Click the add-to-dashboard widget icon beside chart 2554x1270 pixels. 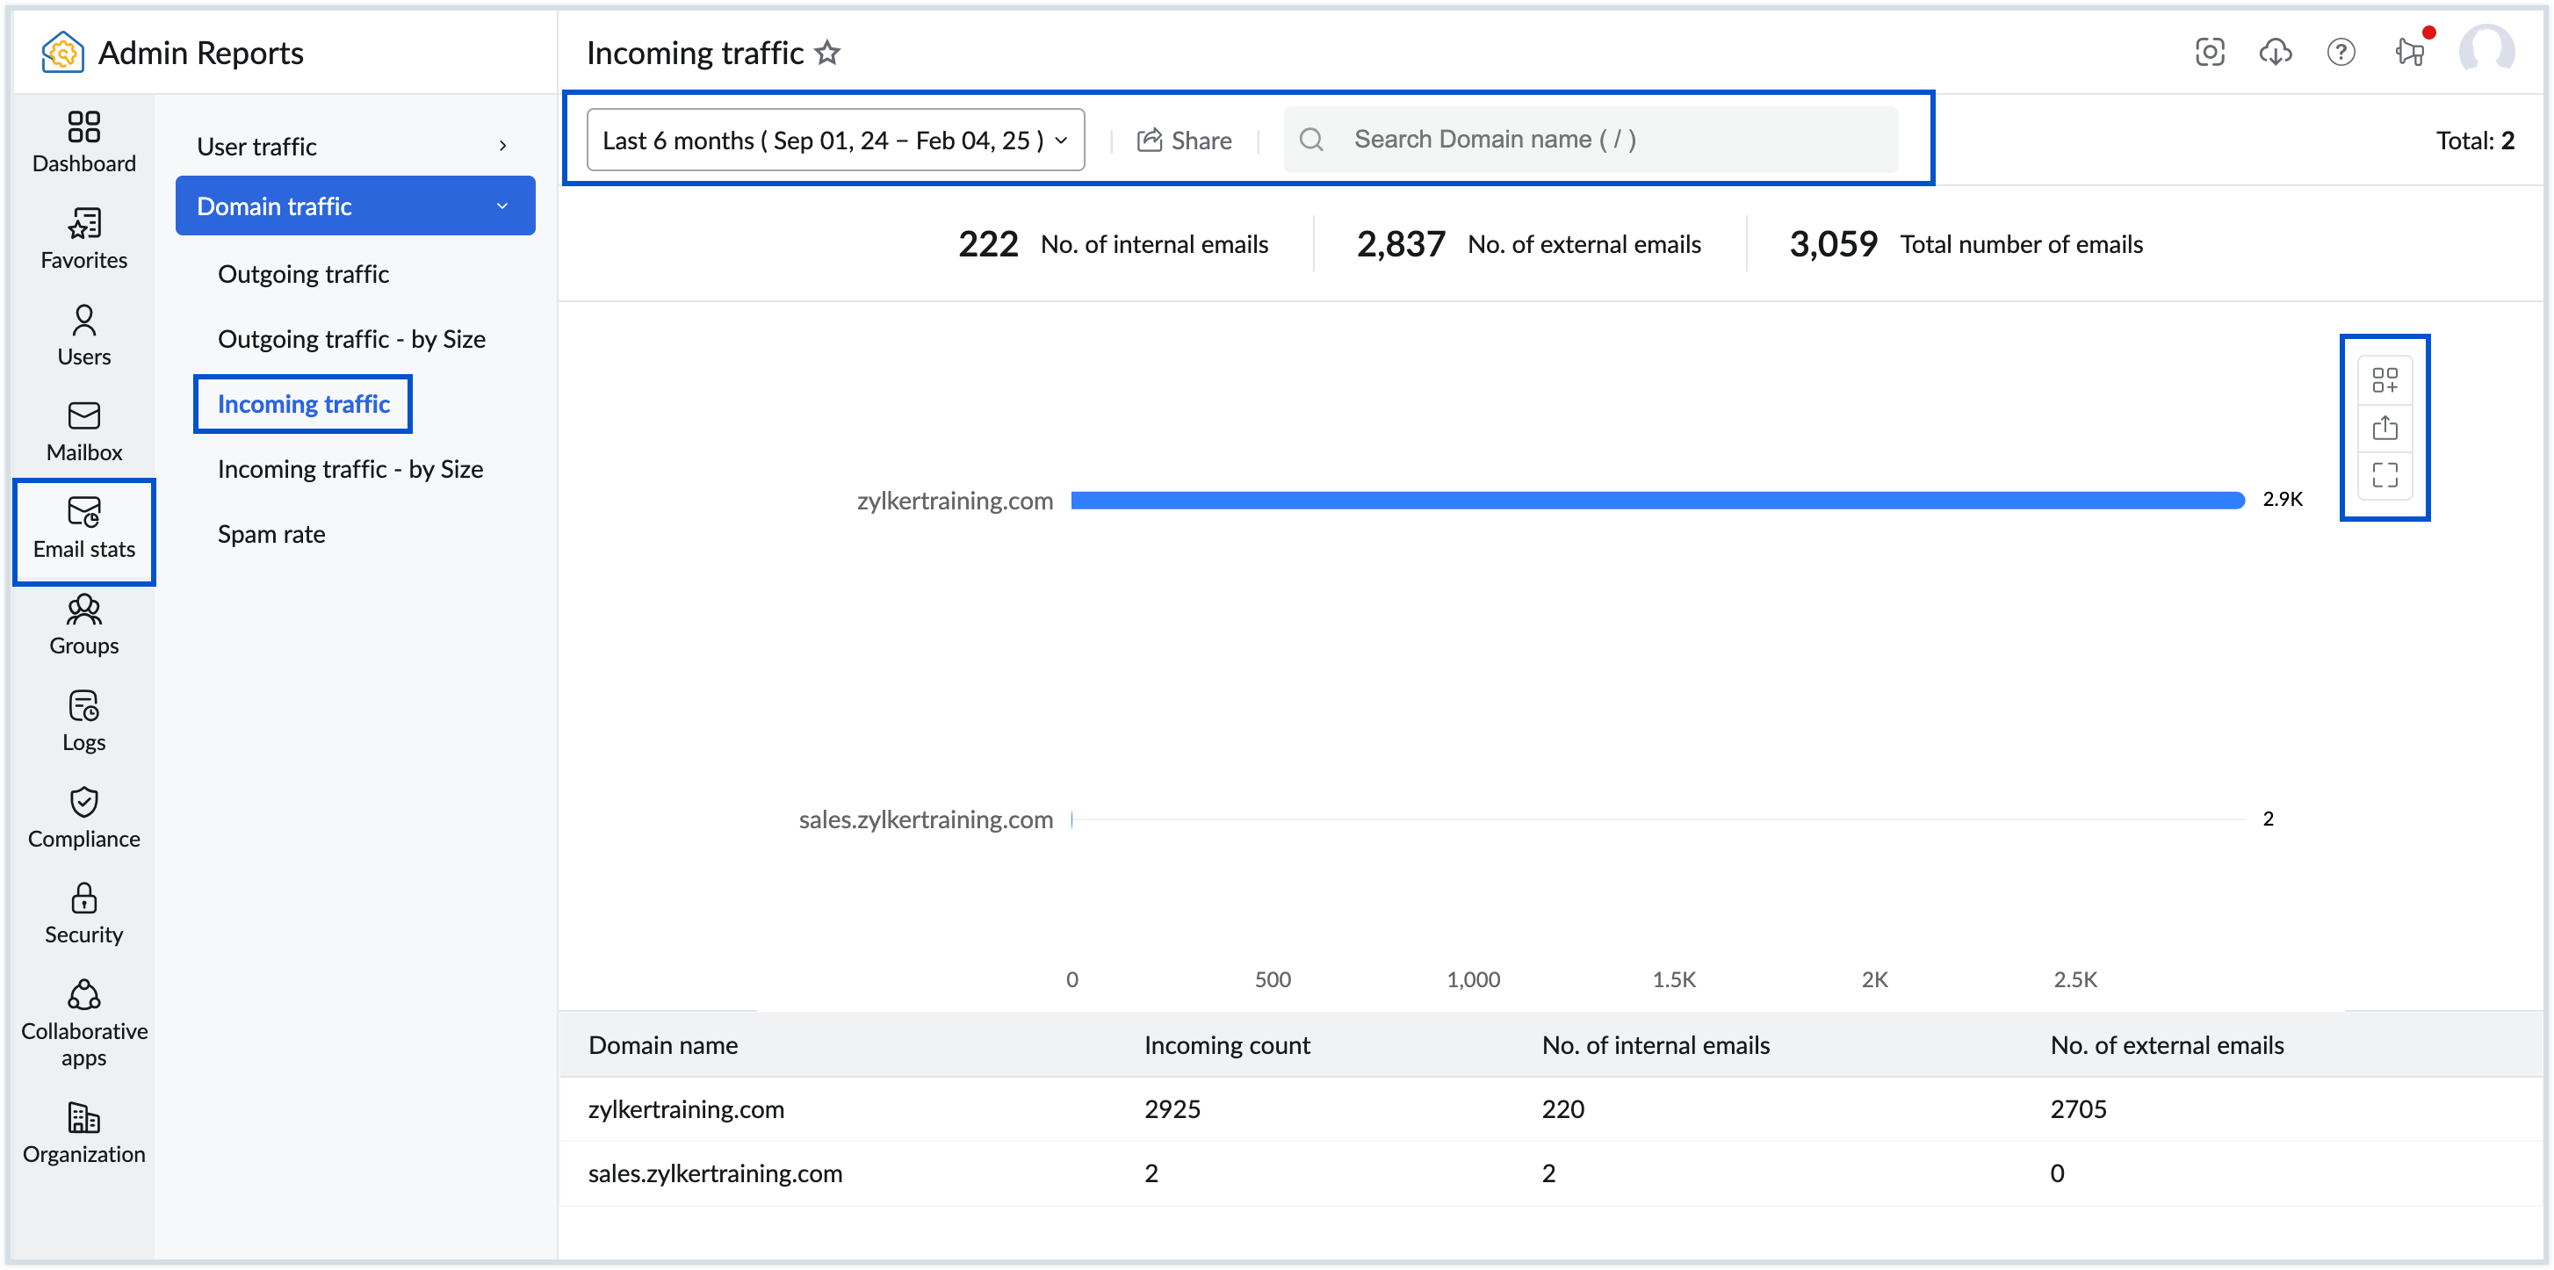point(2386,379)
